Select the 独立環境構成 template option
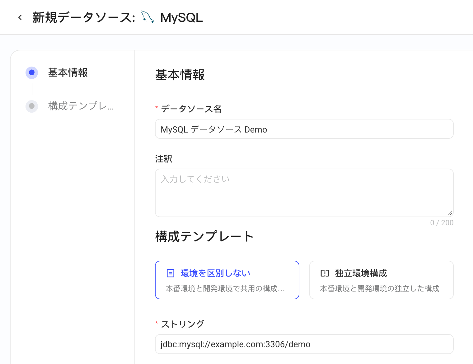Viewport: 473px width, 364px height. click(382, 280)
